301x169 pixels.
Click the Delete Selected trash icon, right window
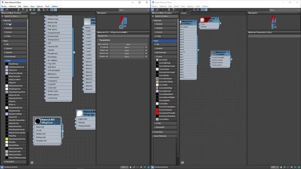pos(169,9)
